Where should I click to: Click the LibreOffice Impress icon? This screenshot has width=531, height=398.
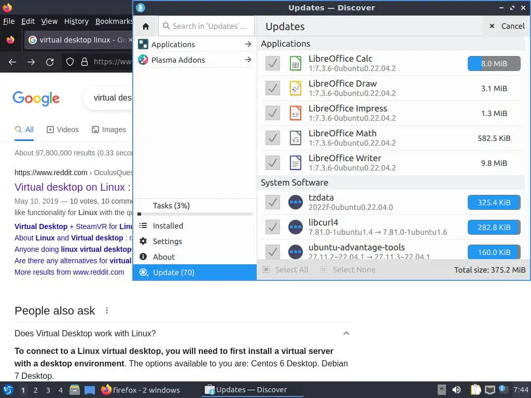coord(295,113)
